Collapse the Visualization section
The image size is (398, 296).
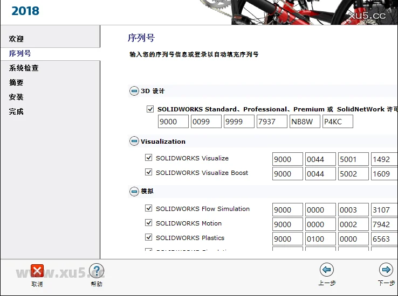point(134,142)
